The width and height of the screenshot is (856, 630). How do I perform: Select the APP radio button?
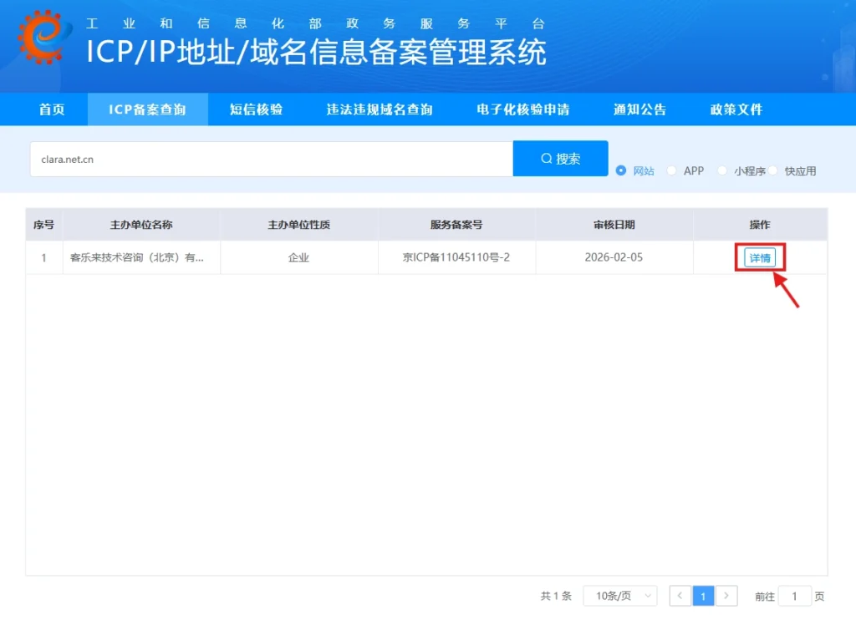[x=671, y=170]
